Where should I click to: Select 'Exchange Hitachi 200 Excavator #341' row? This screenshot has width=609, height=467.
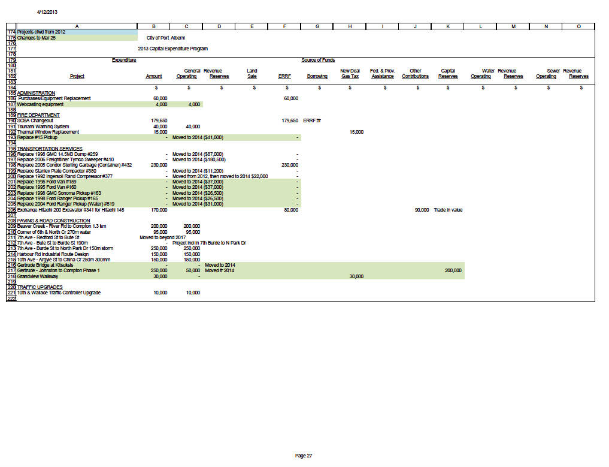pyautogui.click(x=71, y=210)
